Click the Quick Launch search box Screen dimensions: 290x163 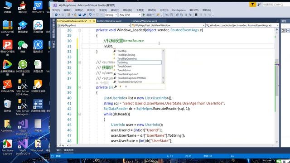(x=276, y=5)
